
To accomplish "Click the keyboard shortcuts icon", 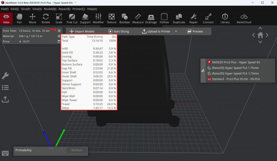I will 5,153.
